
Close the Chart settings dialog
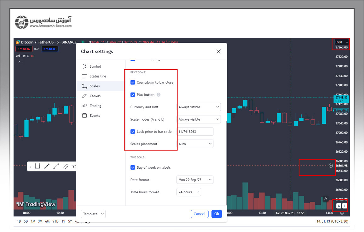[x=218, y=51]
